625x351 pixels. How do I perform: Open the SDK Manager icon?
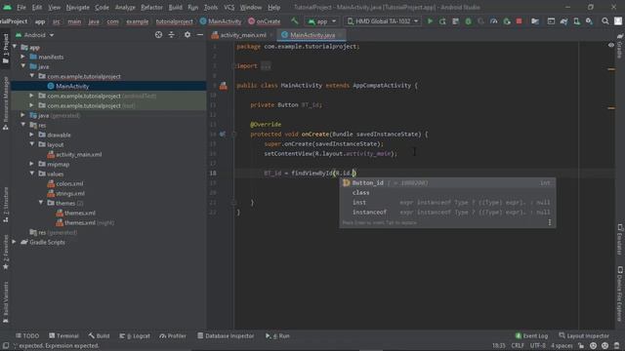coord(589,21)
